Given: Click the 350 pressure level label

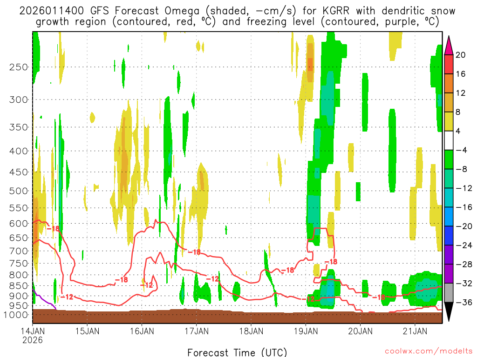Looking at the screenshot, I should tap(19, 127).
